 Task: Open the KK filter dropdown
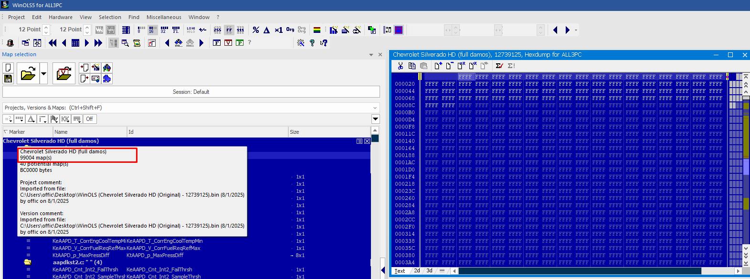[65, 119]
